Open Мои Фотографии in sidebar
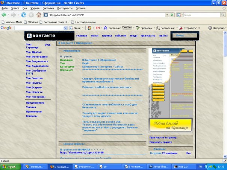This screenshot has height=170, width=227. point(37,57)
